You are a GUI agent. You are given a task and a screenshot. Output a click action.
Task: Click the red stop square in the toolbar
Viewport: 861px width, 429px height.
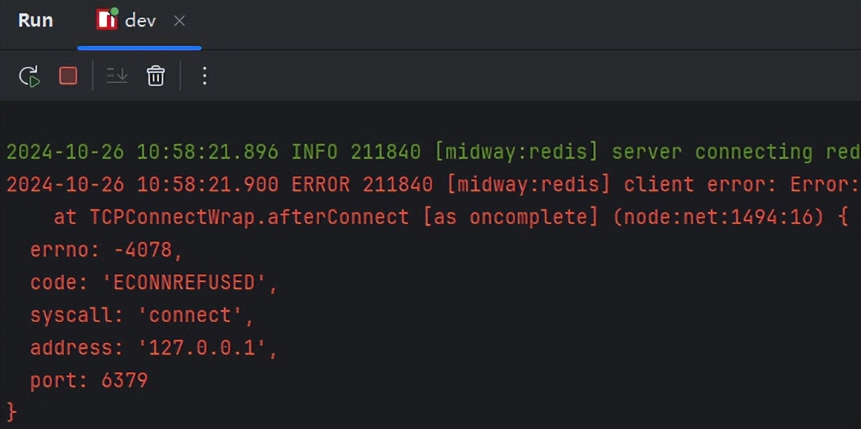click(68, 75)
